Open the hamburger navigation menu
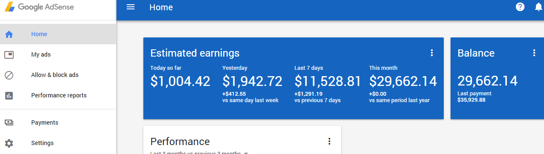This screenshot has width=544, height=154. pyautogui.click(x=131, y=7)
